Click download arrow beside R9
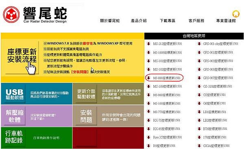Screen dimensions: 244x149 148,146
